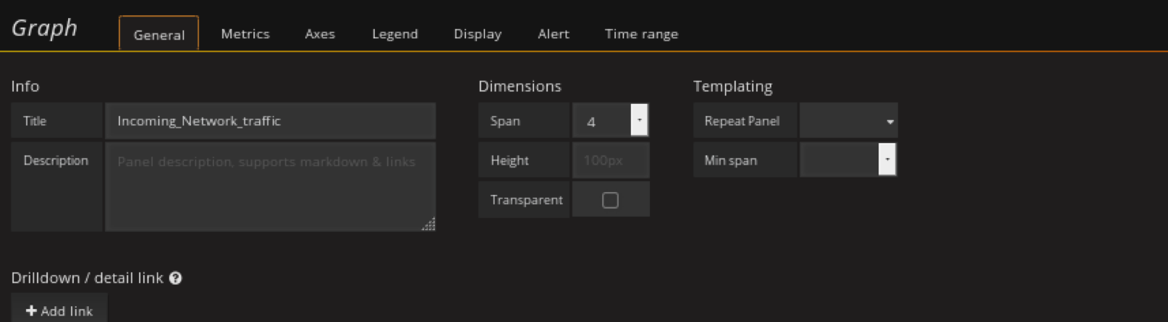
Task: Focus the panel Description text area
Action: pyautogui.click(x=270, y=186)
